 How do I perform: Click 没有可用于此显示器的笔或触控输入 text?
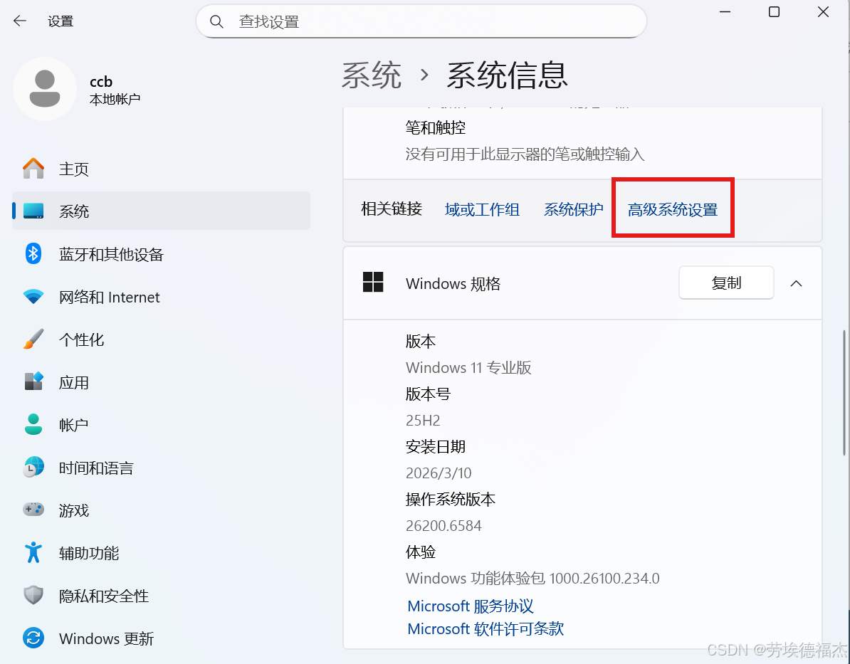[525, 154]
